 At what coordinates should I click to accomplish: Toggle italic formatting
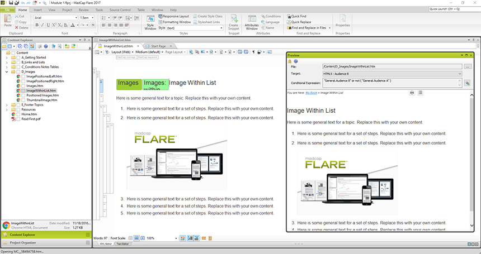pos(43,25)
